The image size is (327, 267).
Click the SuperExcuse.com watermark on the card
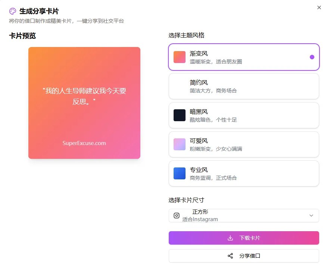pos(84,143)
